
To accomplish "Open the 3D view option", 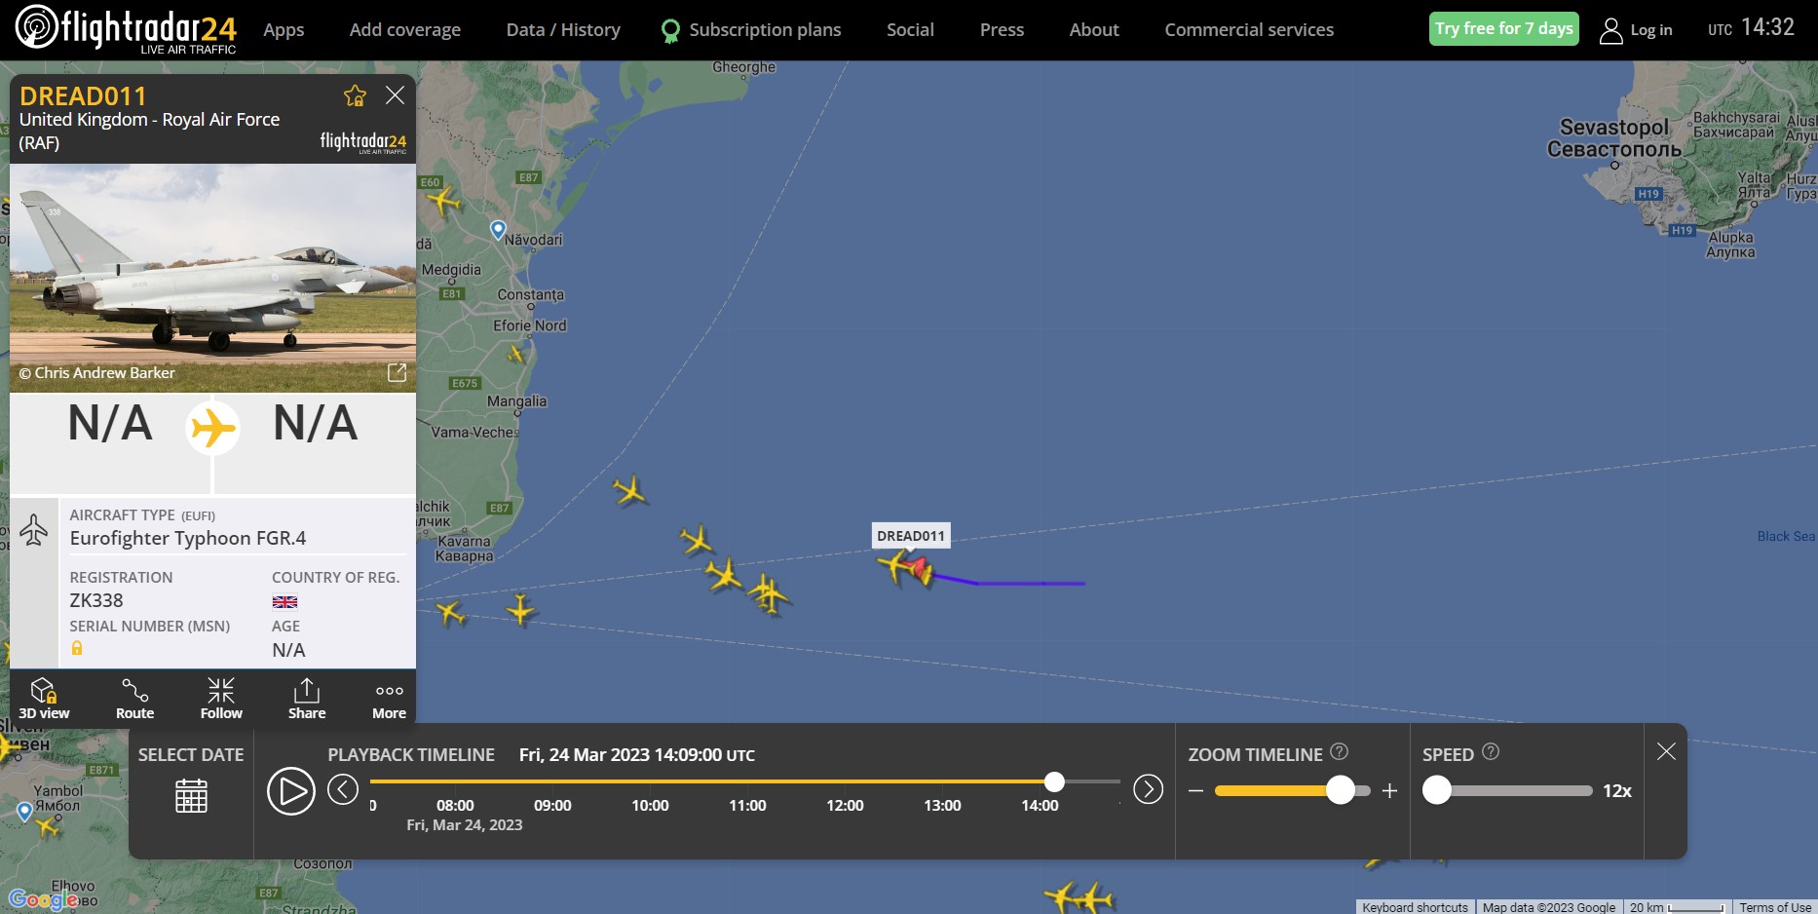I will click(44, 699).
